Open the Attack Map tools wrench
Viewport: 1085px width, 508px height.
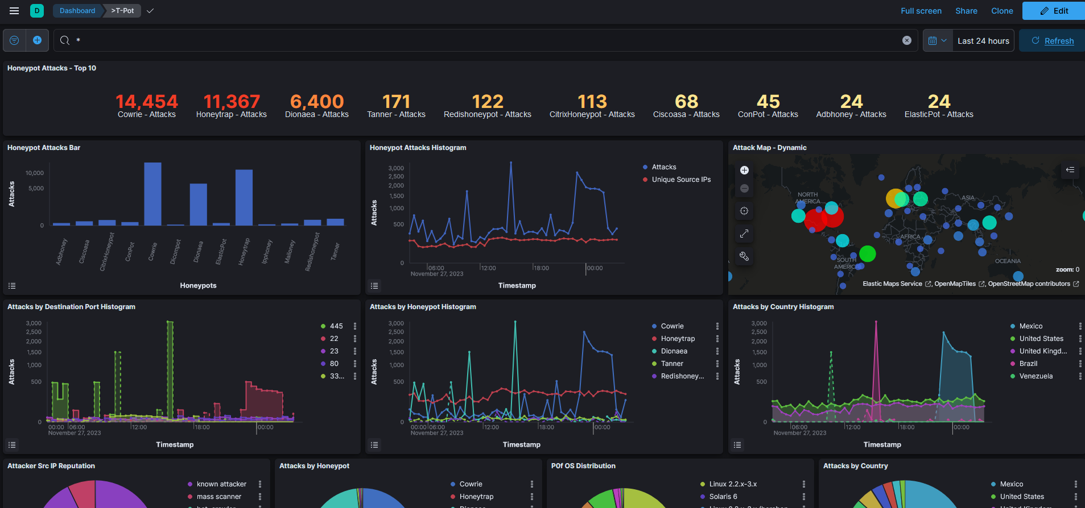[x=744, y=256]
